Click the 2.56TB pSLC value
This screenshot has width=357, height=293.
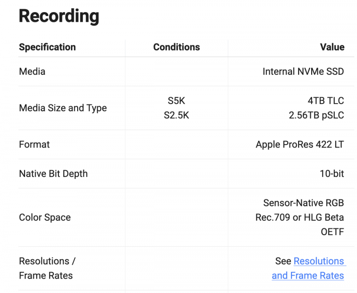click(x=316, y=116)
